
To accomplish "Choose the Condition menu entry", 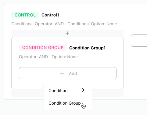I will [68, 91].
